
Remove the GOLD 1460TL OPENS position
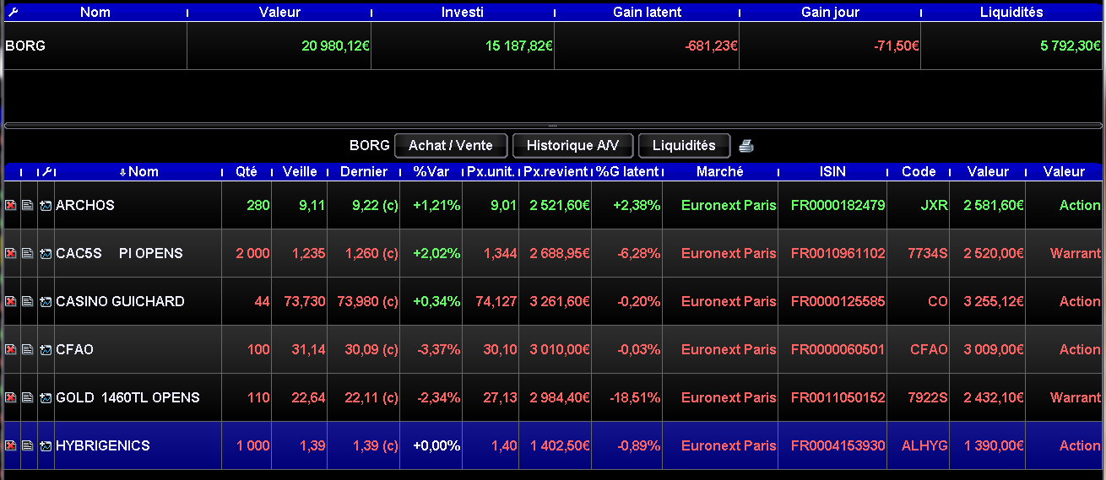coord(11,397)
